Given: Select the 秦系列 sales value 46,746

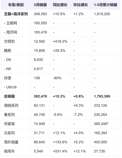Looking at the screenshot, I should coord(39,115).
